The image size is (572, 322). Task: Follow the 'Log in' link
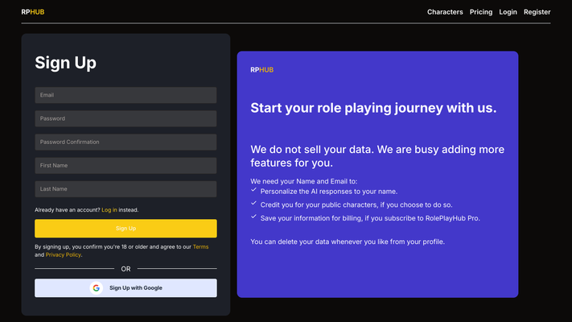pyautogui.click(x=109, y=210)
